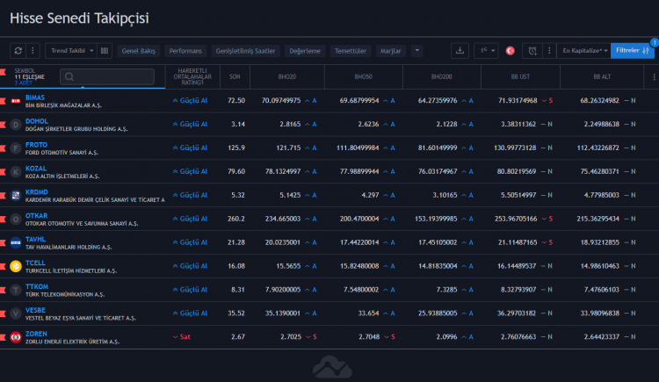Click the Turkey flag market selector
The width and height of the screenshot is (659, 382).
[x=511, y=51]
